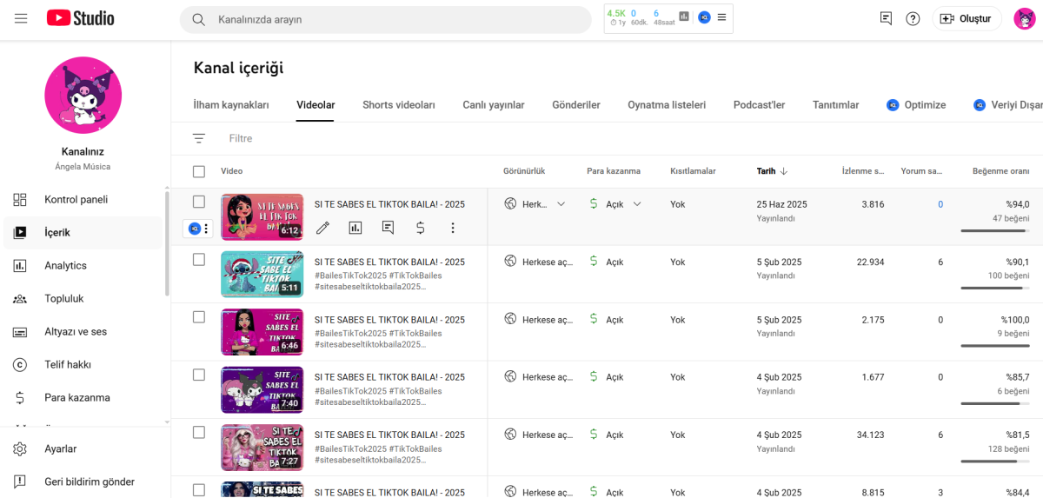Open extension stats bar-chart icon in header
This screenshot has width=1043, height=498.
point(684,17)
